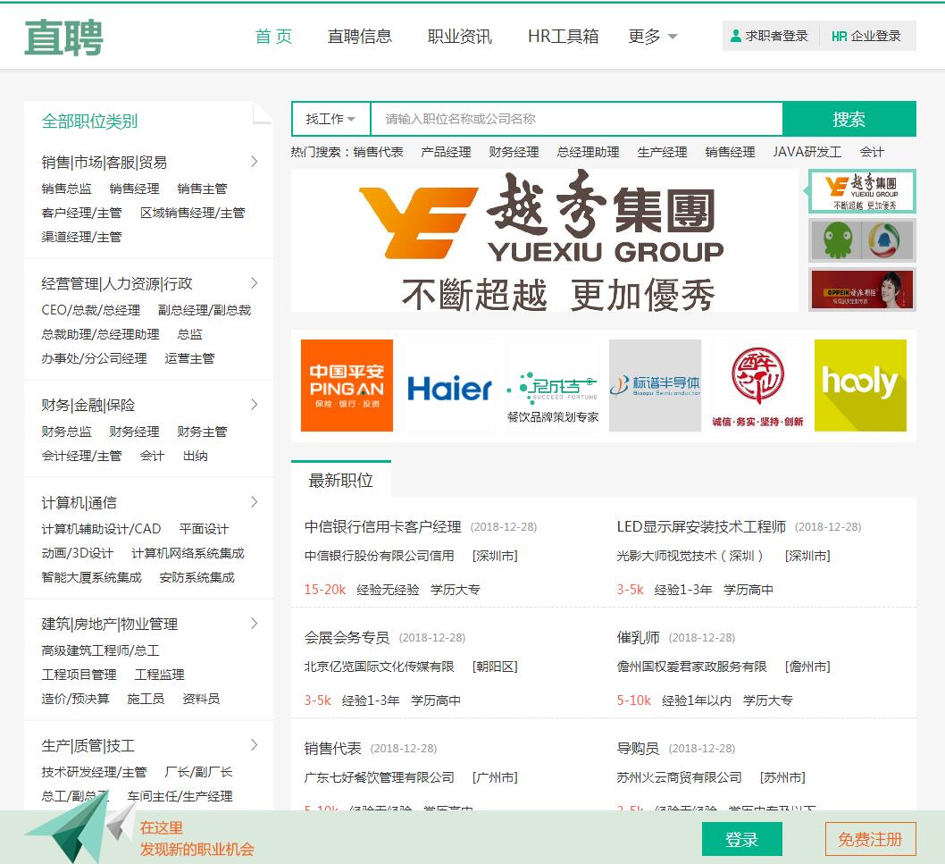Open the 安防系统集成 category link
The image size is (945, 864).
197,577
